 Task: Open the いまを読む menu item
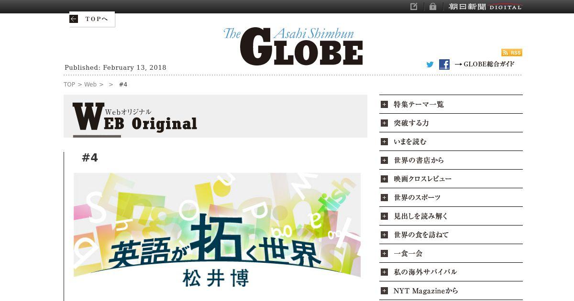[451, 142]
